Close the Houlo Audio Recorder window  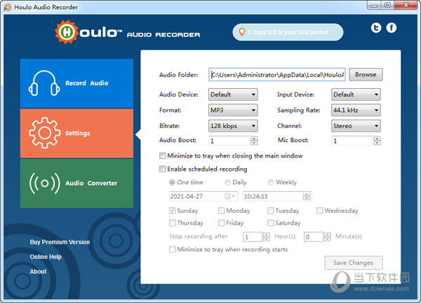406,5
